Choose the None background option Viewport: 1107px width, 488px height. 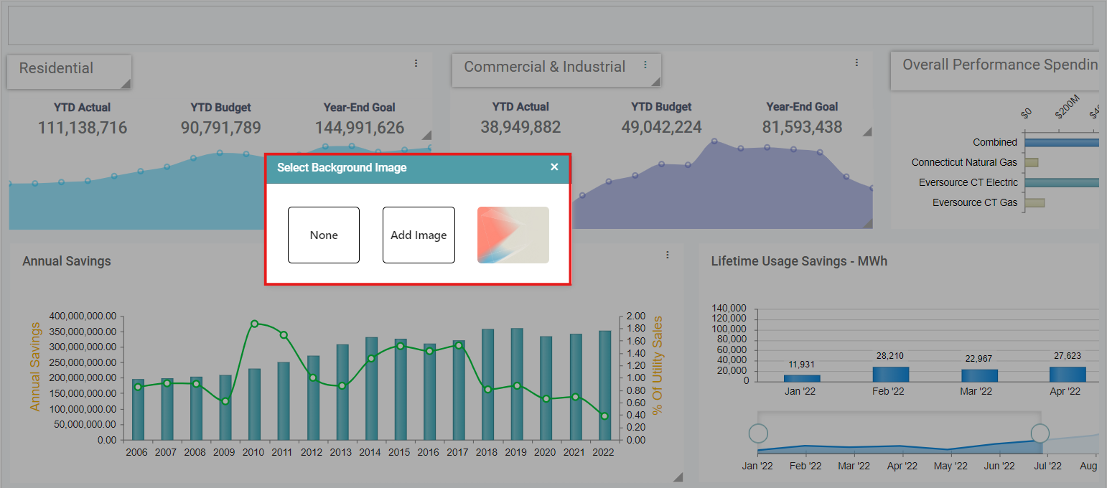point(324,235)
